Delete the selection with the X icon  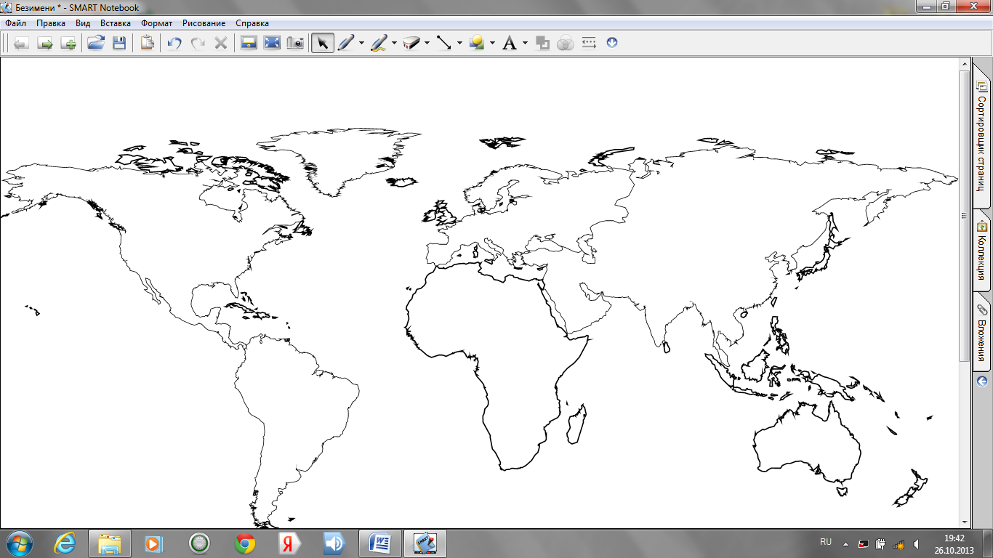click(221, 43)
